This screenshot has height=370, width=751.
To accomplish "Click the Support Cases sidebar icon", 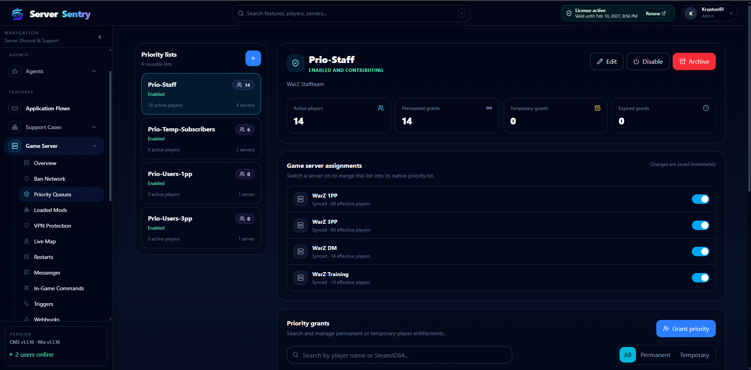I will click(x=15, y=127).
